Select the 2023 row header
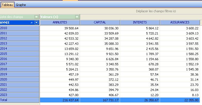Screen dimensions: 202x105 pyautogui.click(x=20, y=95)
